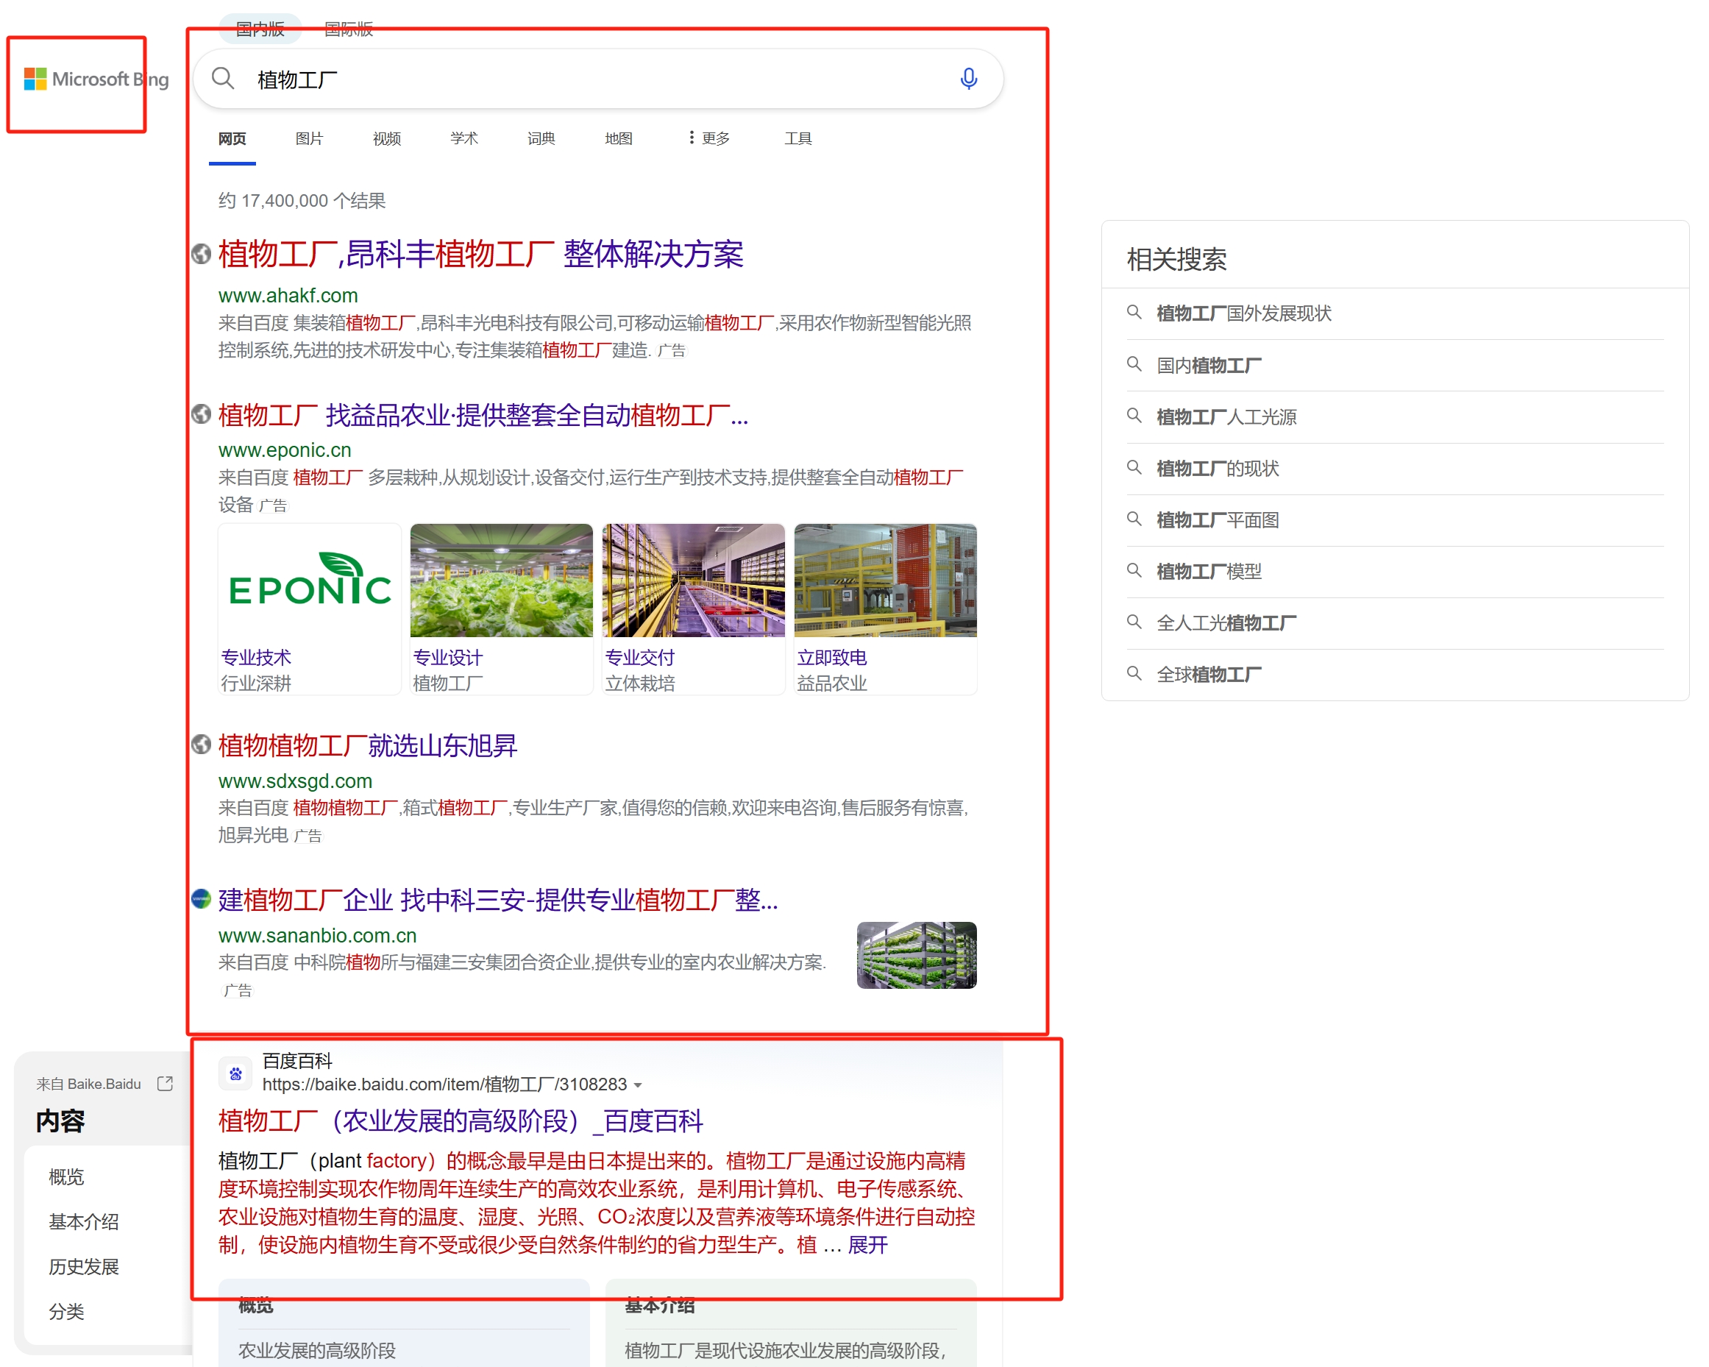Select the 学术 tab

click(x=463, y=138)
